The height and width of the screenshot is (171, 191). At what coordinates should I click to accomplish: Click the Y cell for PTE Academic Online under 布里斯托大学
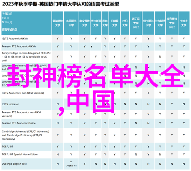[71, 123]
